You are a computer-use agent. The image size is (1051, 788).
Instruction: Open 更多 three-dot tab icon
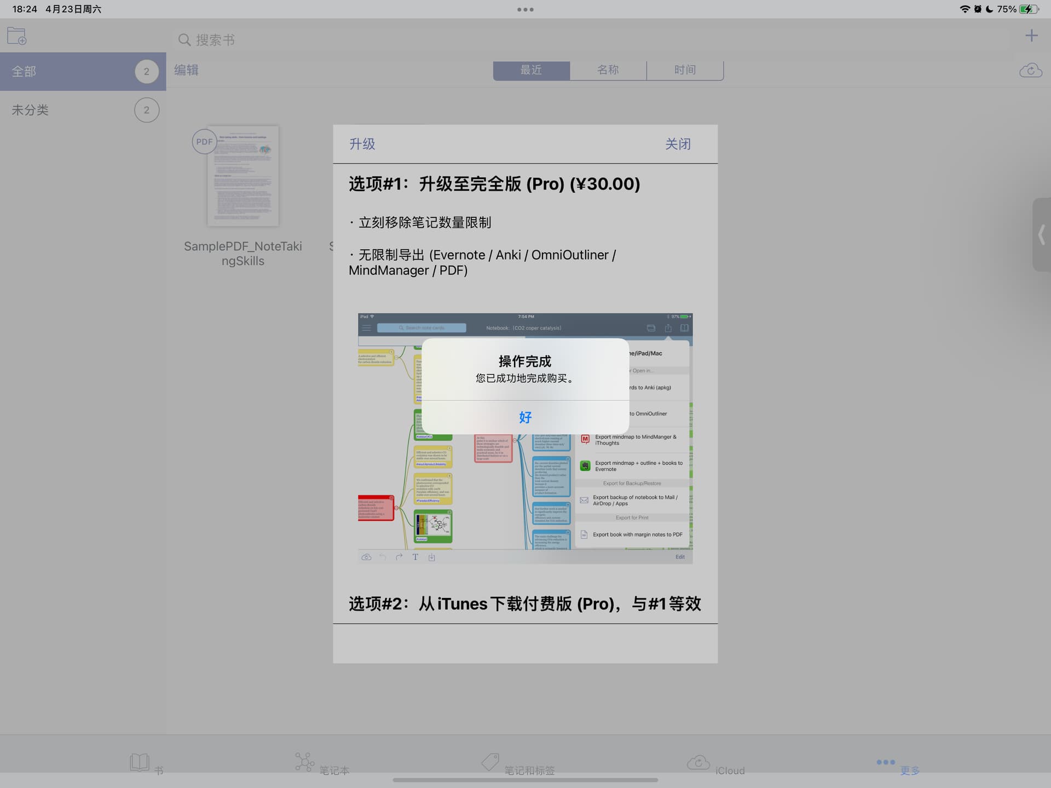point(885,762)
